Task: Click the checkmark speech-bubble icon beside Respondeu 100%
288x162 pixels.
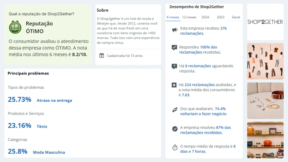Action: tap(174, 47)
